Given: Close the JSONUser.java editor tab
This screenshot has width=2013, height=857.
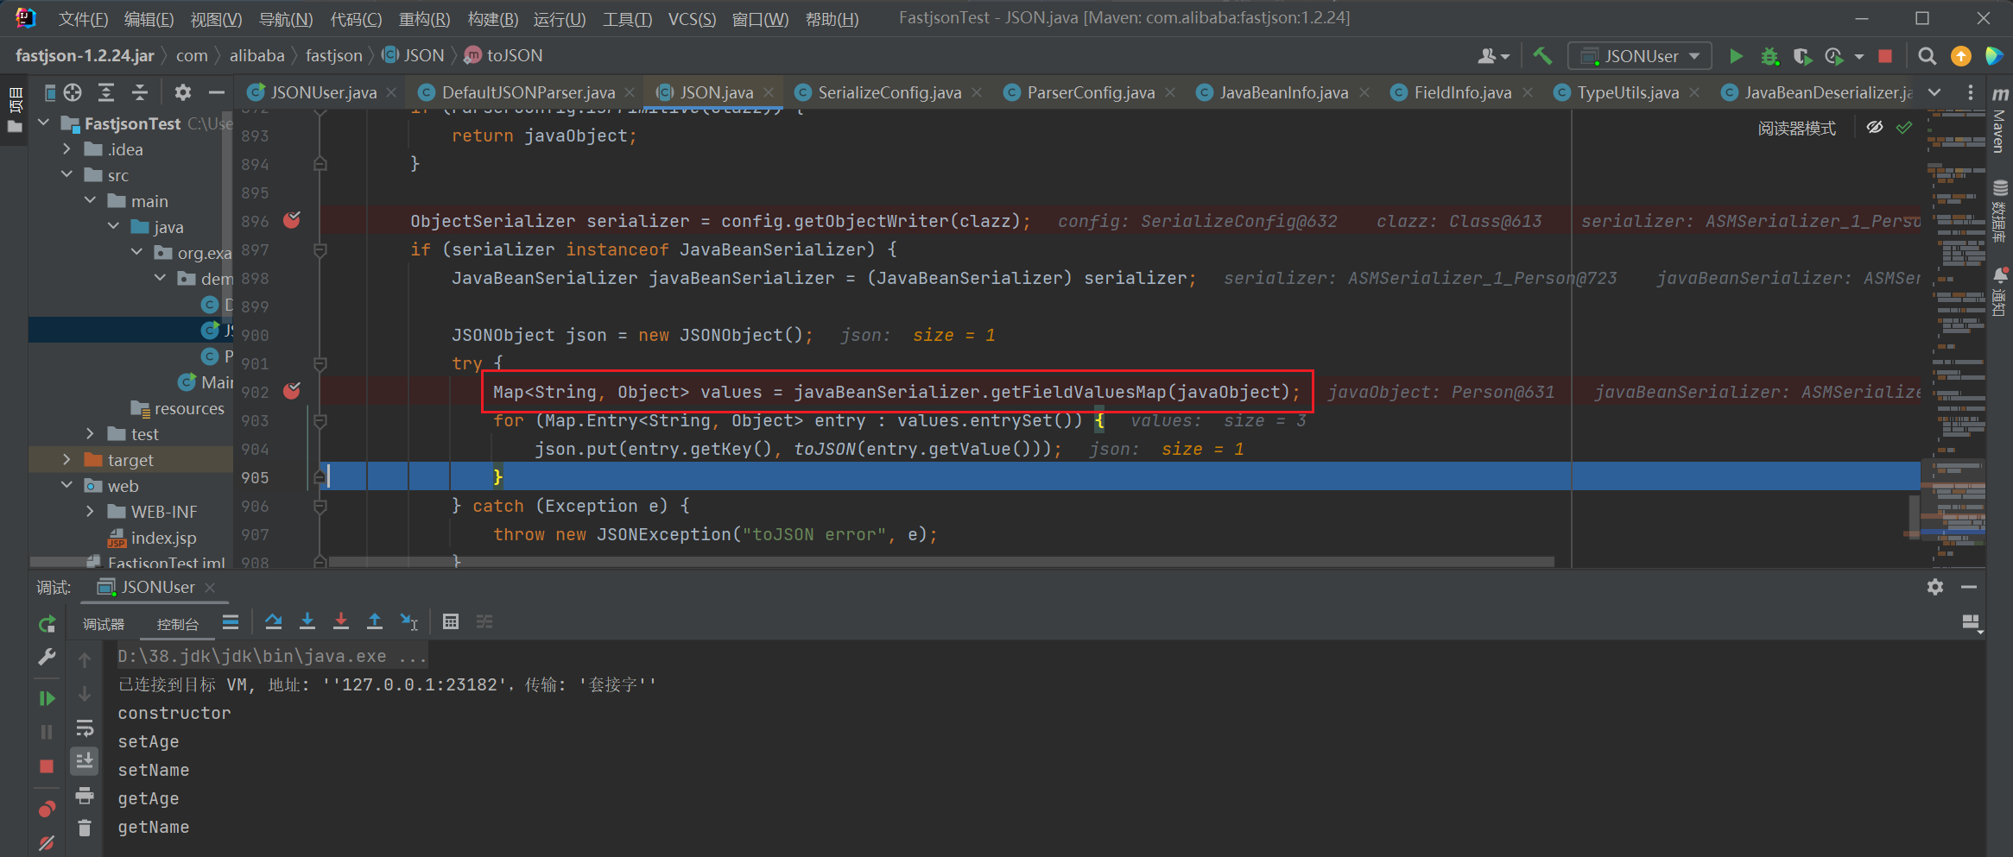Looking at the screenshot, I should coord(392,92).
